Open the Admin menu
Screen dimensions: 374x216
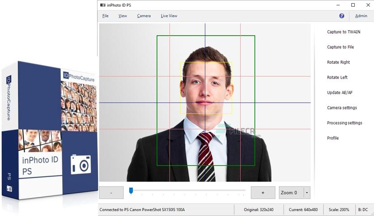[x=361, y=16]
